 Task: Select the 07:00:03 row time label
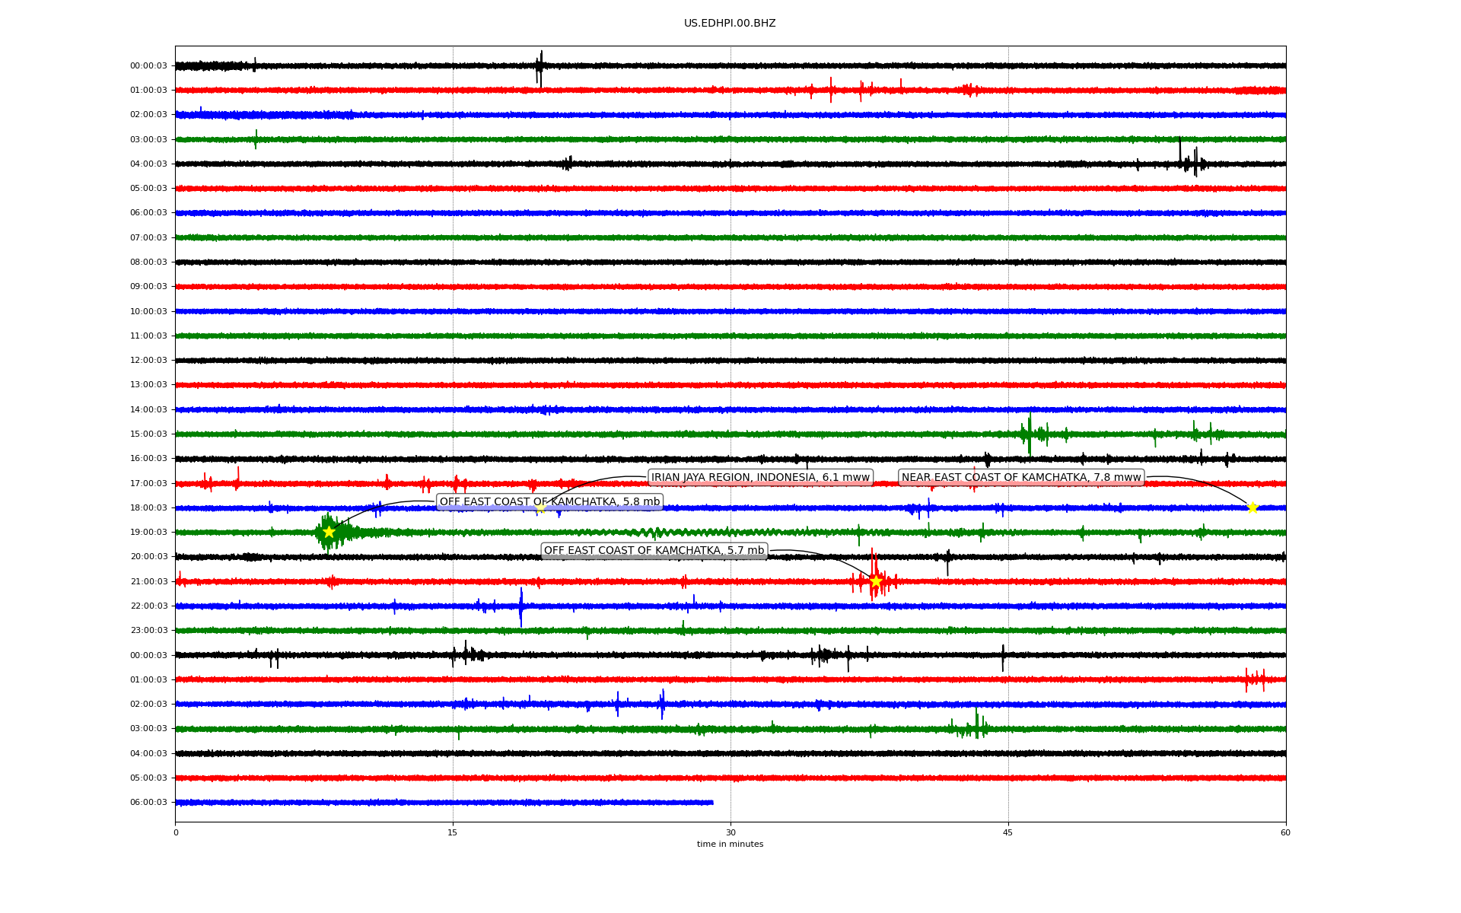point(148,238)
